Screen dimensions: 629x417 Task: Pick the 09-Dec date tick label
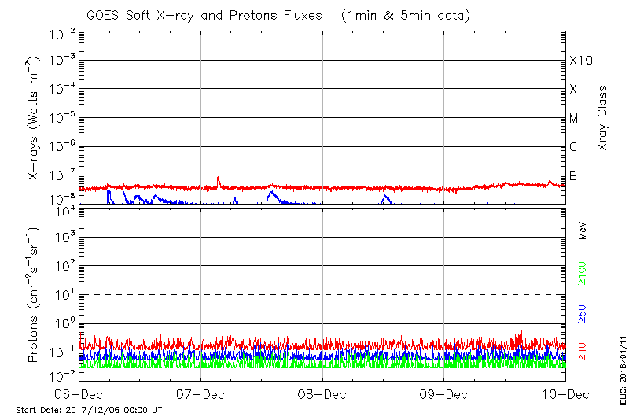443,393
